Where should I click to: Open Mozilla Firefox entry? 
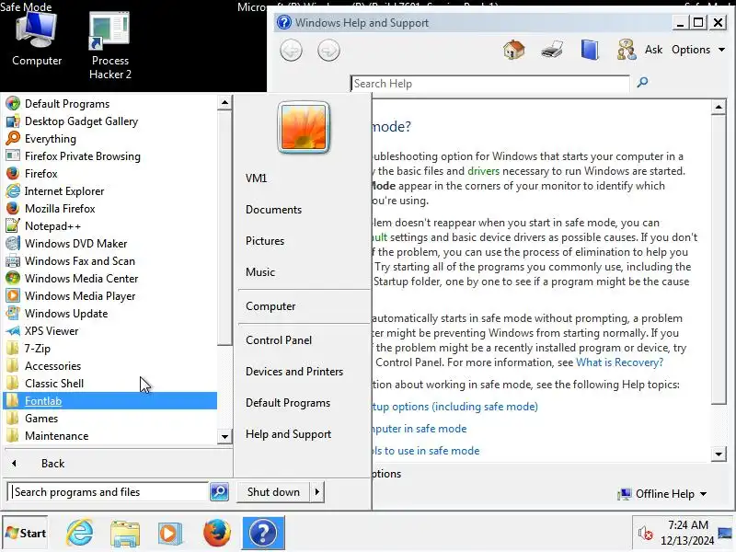pos(110,209)
